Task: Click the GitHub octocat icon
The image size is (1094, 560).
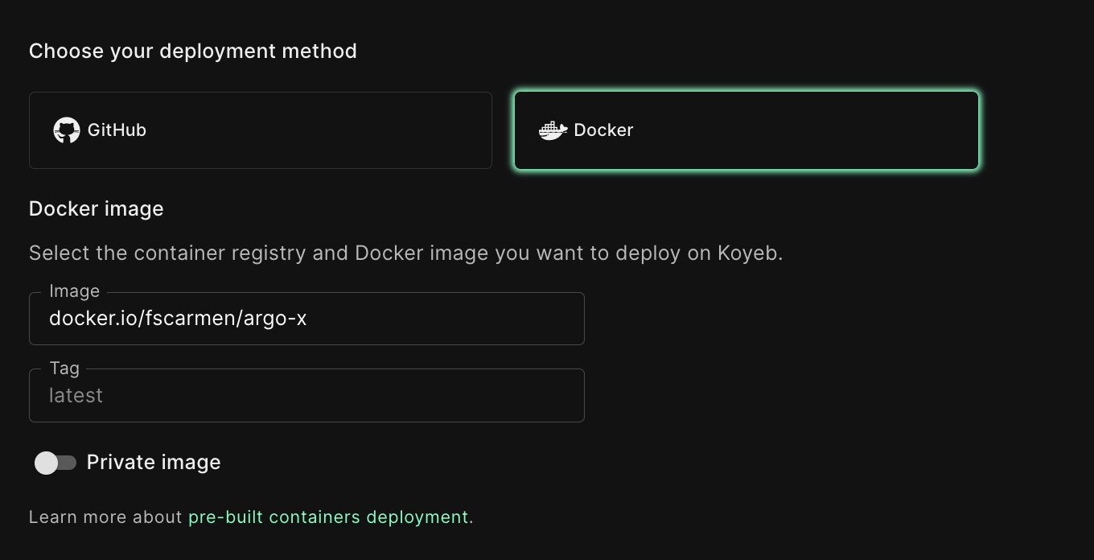Action: click(x=67, y=130)
